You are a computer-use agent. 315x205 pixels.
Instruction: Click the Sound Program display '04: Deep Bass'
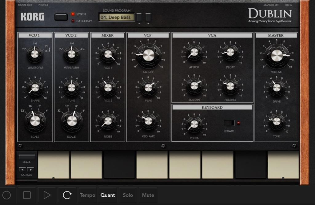117,18
